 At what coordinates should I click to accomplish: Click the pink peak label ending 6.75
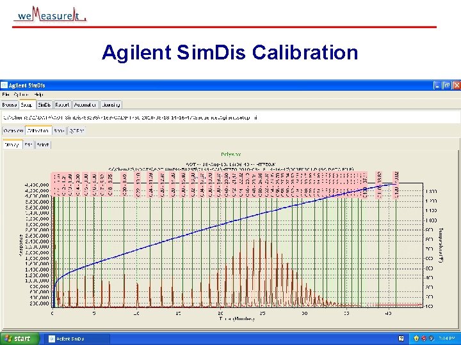(x=109, y=185)
